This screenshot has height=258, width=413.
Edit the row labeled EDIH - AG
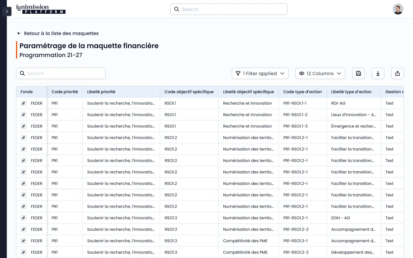[23, 218]
